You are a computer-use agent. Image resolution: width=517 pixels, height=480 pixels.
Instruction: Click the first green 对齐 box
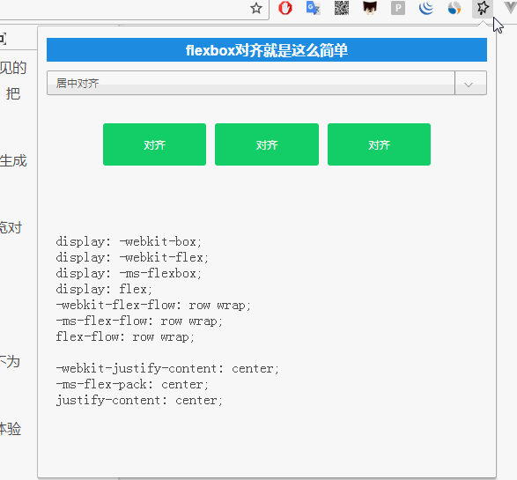tap(154, 144)
